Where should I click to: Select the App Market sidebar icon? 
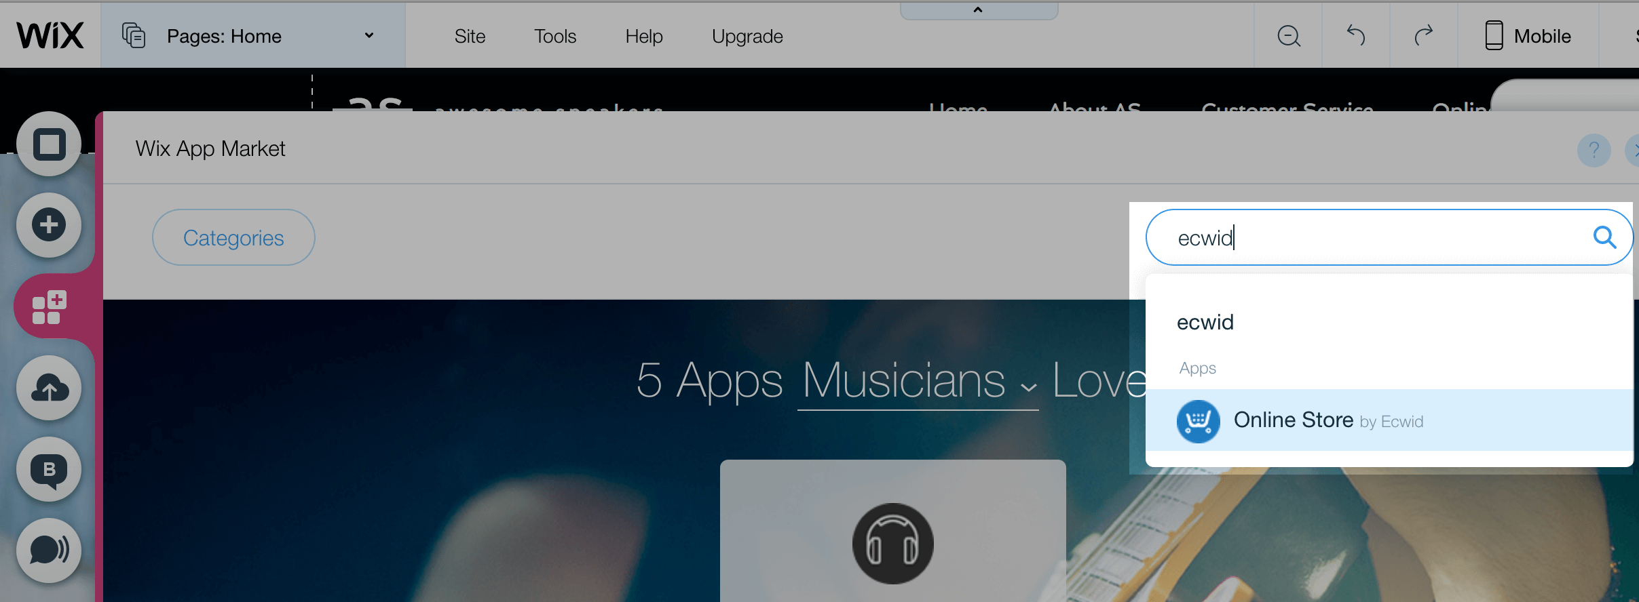(x=50, y=307)
